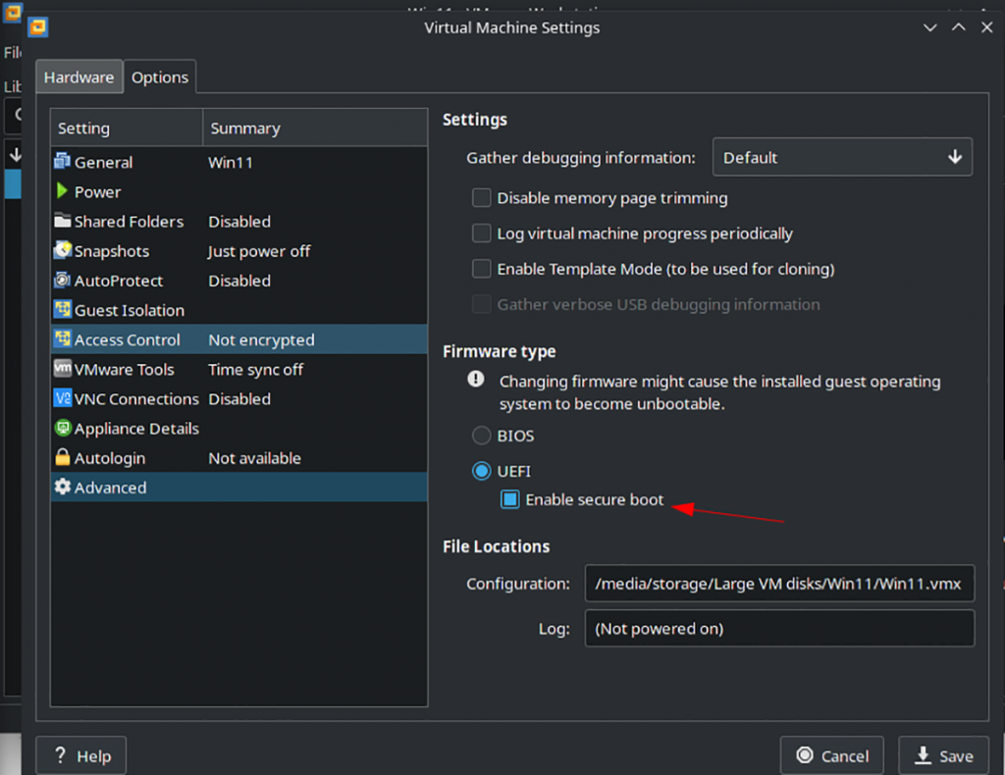The width and height of the screenshot is (1005, 775).
Task: Click the Guest Isolation icon
Action: coord(64,310)
